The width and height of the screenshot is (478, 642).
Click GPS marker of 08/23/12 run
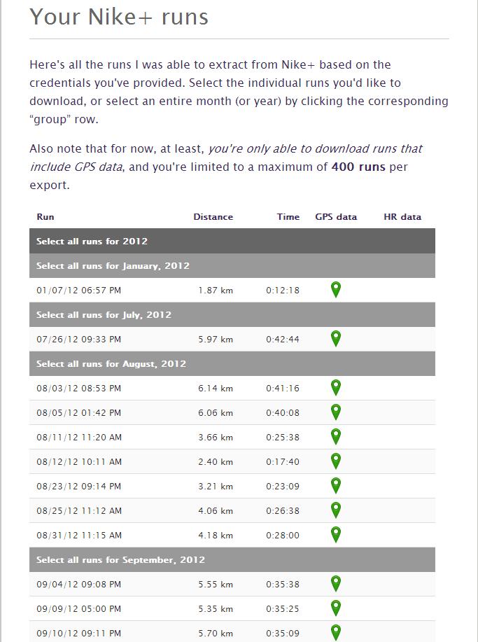336,485
